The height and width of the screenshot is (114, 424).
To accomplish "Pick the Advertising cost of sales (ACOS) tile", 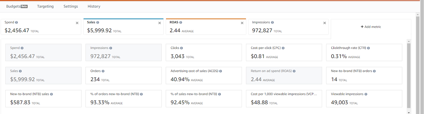I will click(x=204, y=76).
